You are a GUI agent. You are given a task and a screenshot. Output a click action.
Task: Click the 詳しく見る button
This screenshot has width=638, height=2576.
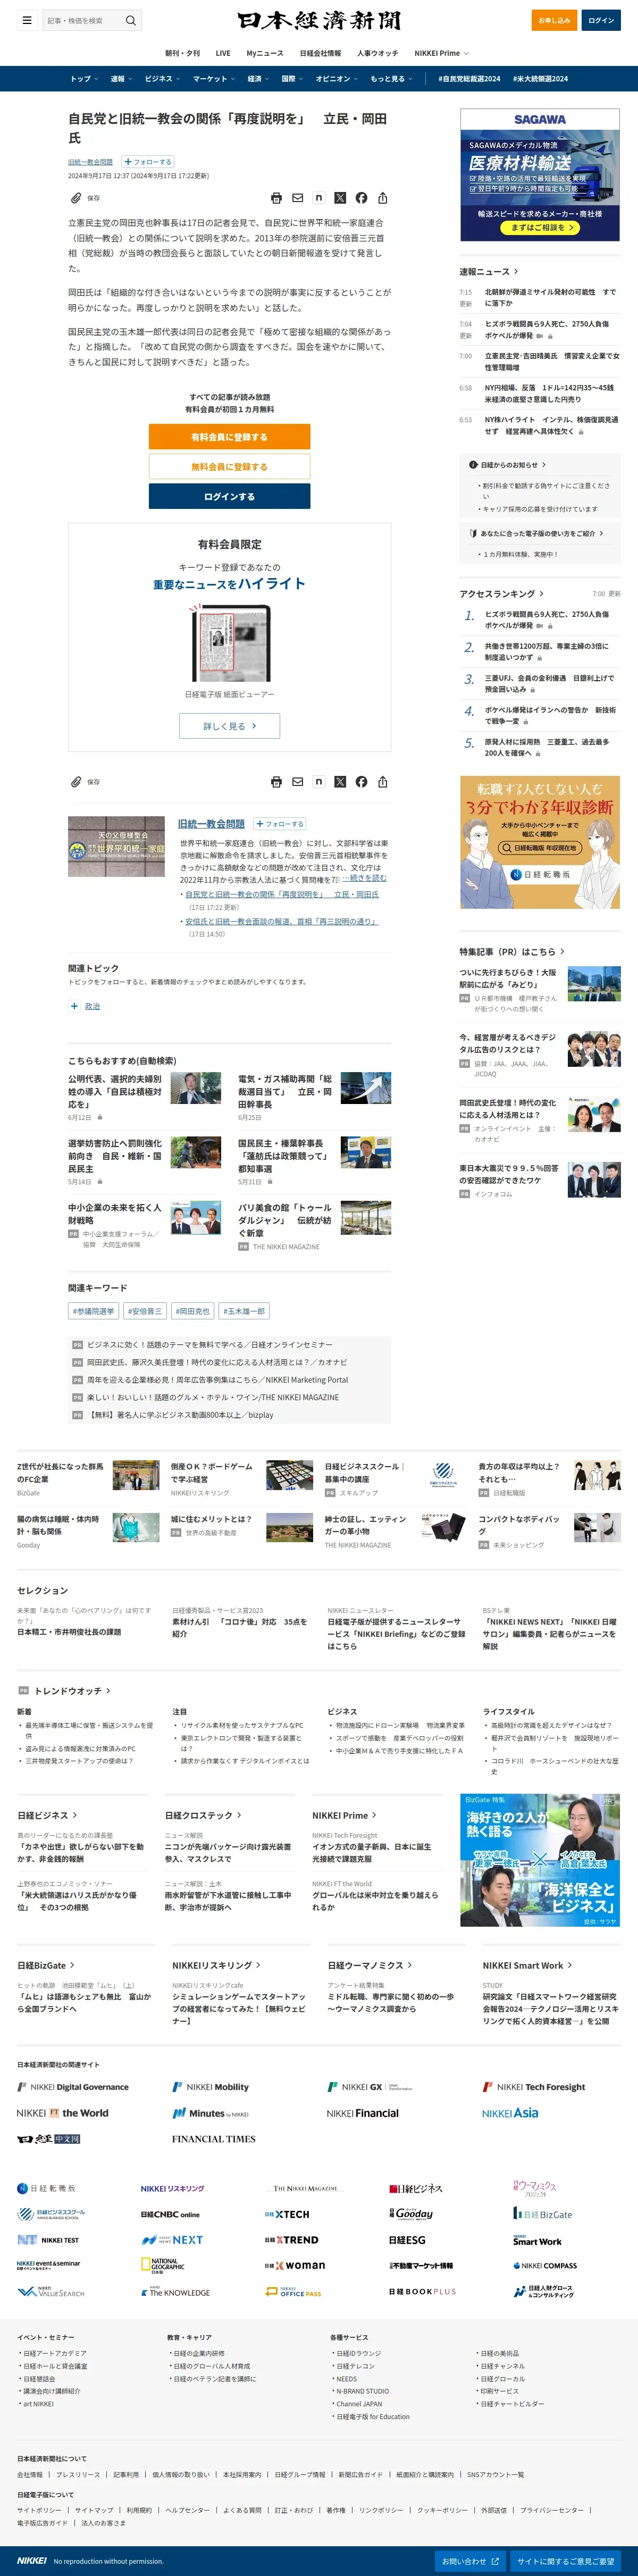click(x=229, y=726)
